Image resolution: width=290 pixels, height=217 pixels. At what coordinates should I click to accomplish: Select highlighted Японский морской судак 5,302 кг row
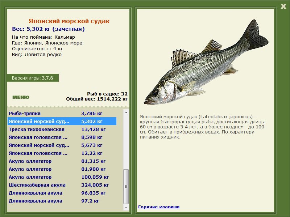tap(62, 122)
